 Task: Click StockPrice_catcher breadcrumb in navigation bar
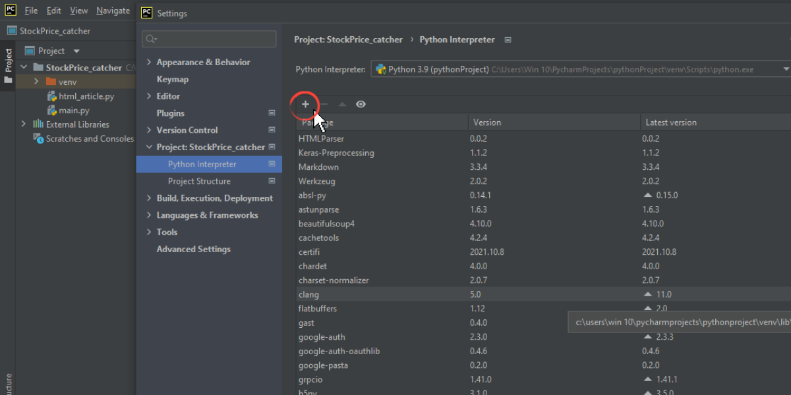tap(55, 31)
